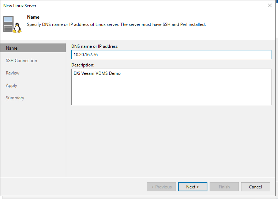The height and width of the screenshot is (199, 278).
Task: Click the 'New Linux Server' window title
Action: click(20, 6)
